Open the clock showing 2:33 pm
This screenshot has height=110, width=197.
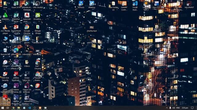[185, 108]
